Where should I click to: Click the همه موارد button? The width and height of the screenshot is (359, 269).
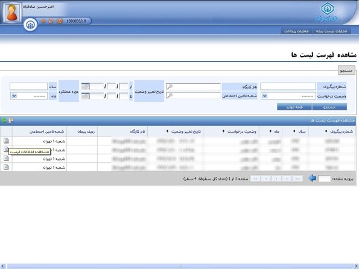(x=294, y=107)
